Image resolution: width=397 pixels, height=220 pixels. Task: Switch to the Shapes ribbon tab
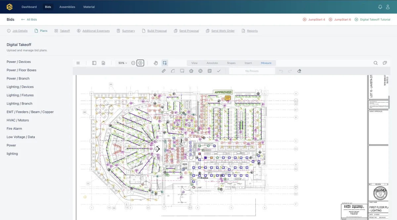(231, 63)
